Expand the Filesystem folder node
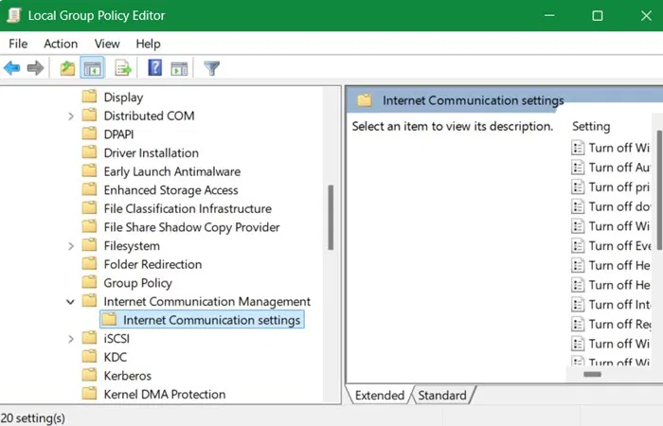 pos(71,246)
